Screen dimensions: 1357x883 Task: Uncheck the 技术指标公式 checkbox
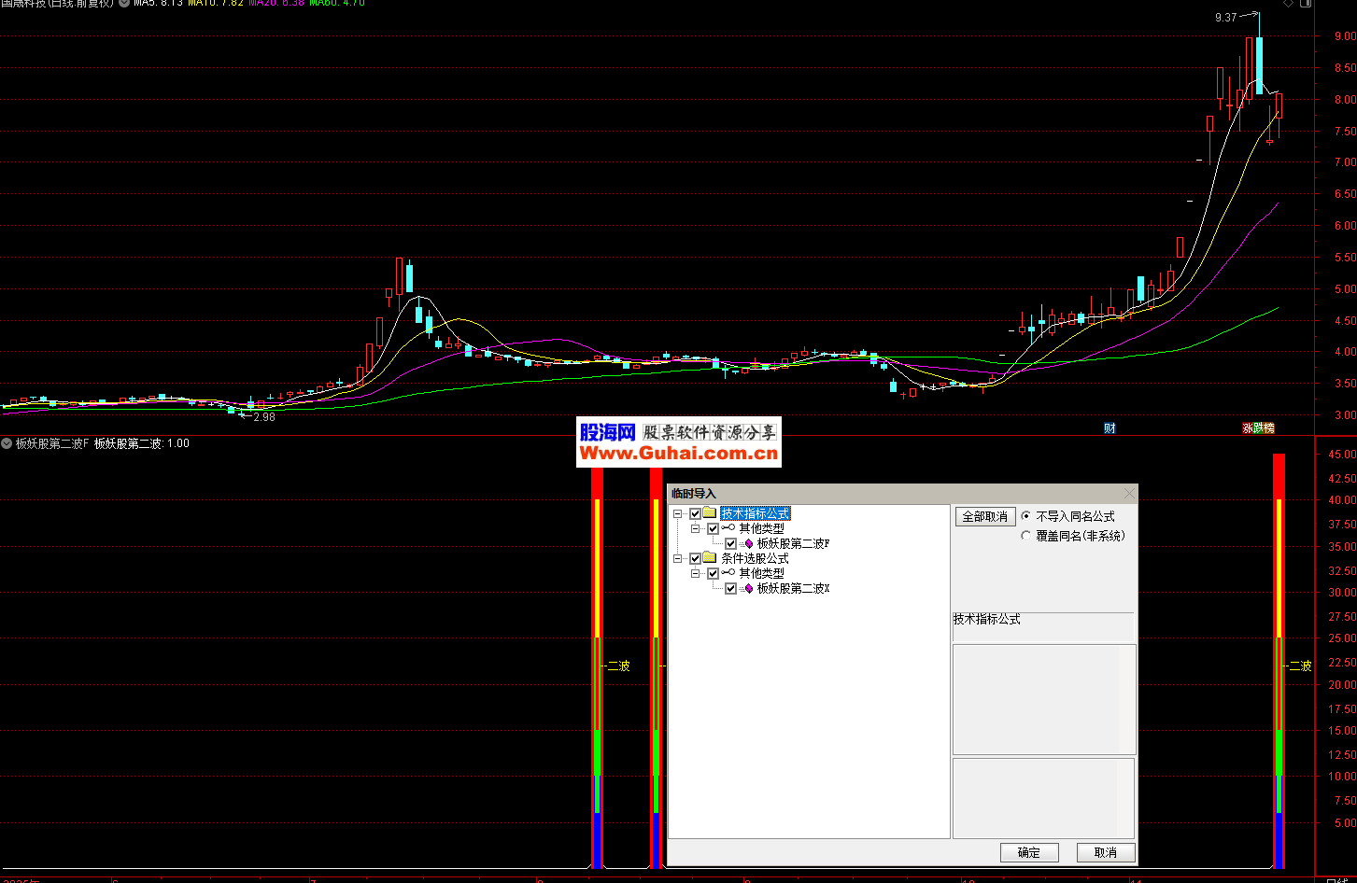695,514
